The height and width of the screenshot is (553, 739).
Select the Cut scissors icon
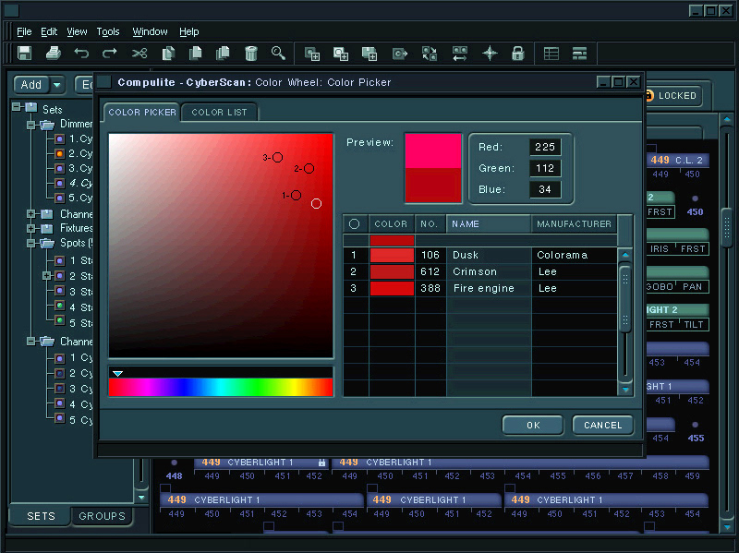click(139, 54)
